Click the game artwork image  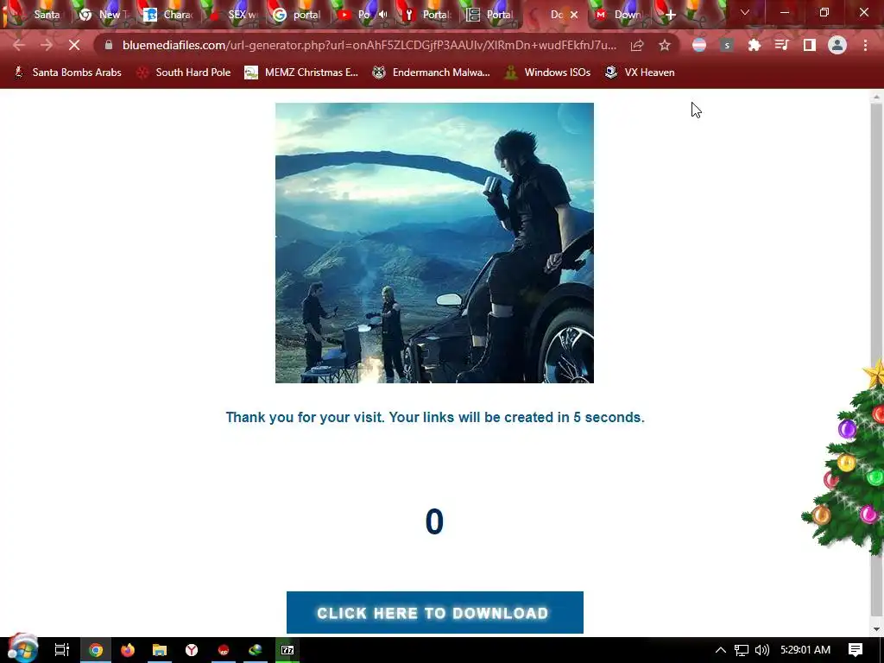click(x=435, y=243)
